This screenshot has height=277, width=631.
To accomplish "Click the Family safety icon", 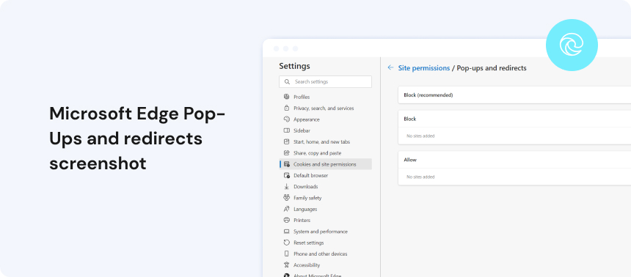I will (287, 198).
